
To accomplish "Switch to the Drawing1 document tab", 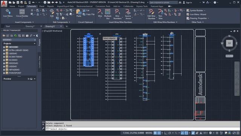I will [x=30, y=26].
